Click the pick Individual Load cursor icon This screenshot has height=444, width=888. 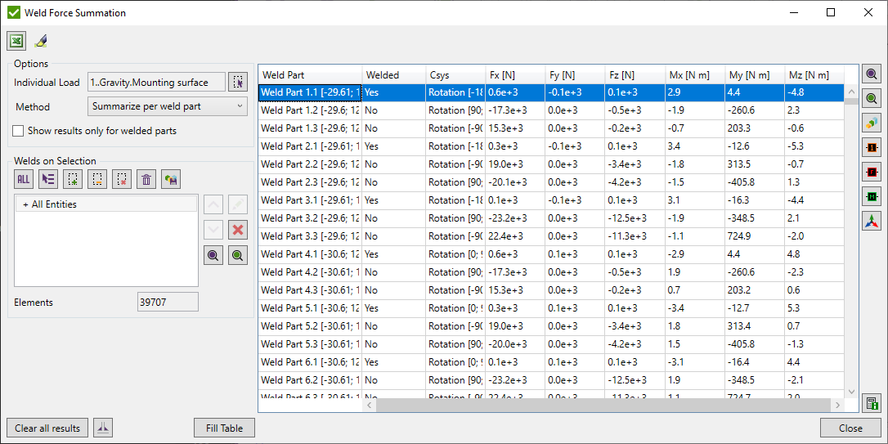[x=237, y=82]
